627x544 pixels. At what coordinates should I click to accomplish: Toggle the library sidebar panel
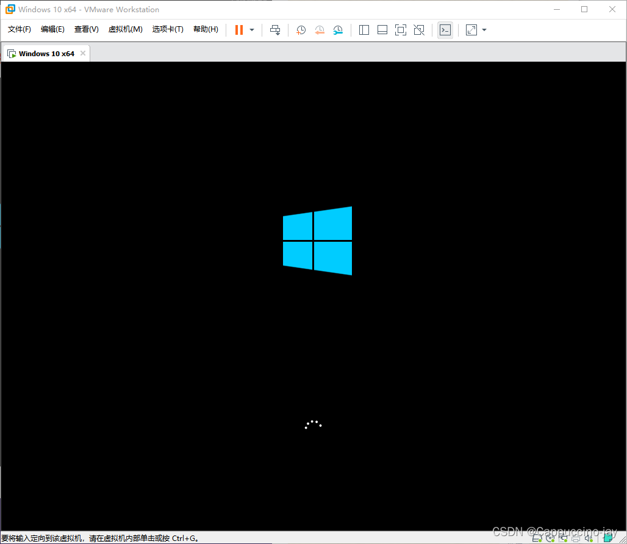364,30
